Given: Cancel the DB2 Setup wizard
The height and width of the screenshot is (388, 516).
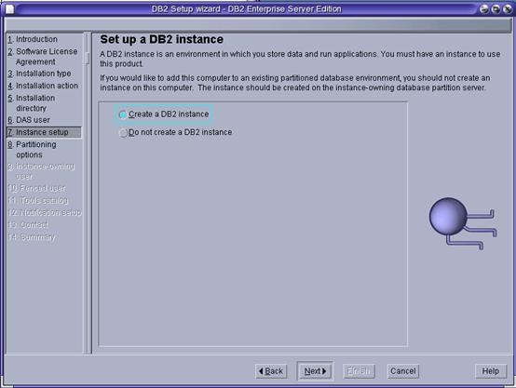Looking at the screenshot, I should pos(402,371).
